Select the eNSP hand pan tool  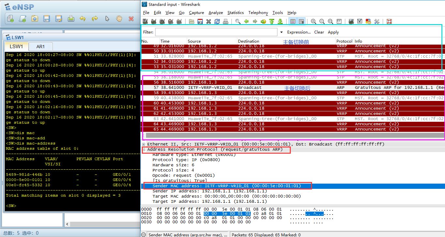tap(119, 19)
